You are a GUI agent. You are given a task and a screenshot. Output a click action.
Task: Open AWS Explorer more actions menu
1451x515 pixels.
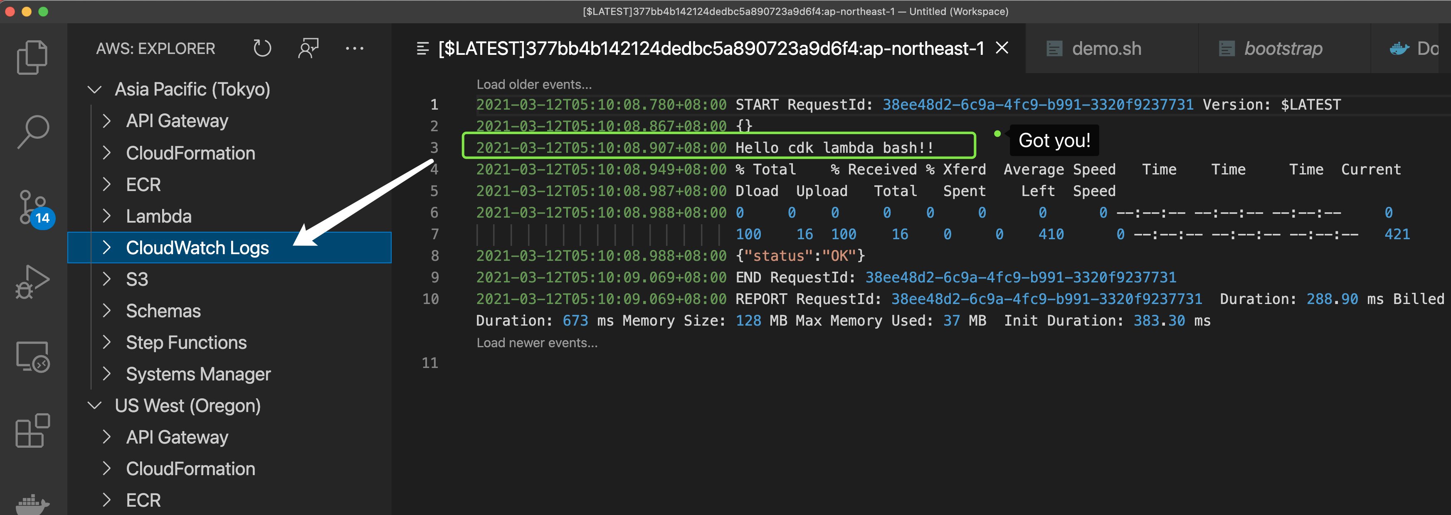(354, 49)
